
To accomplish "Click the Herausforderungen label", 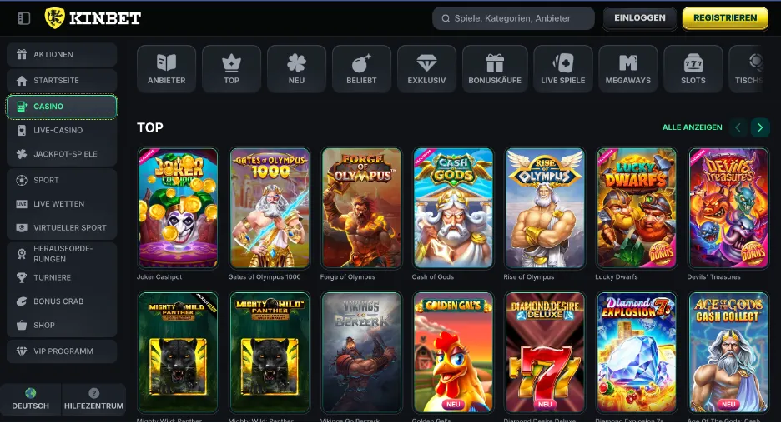I will pos(63,254).
